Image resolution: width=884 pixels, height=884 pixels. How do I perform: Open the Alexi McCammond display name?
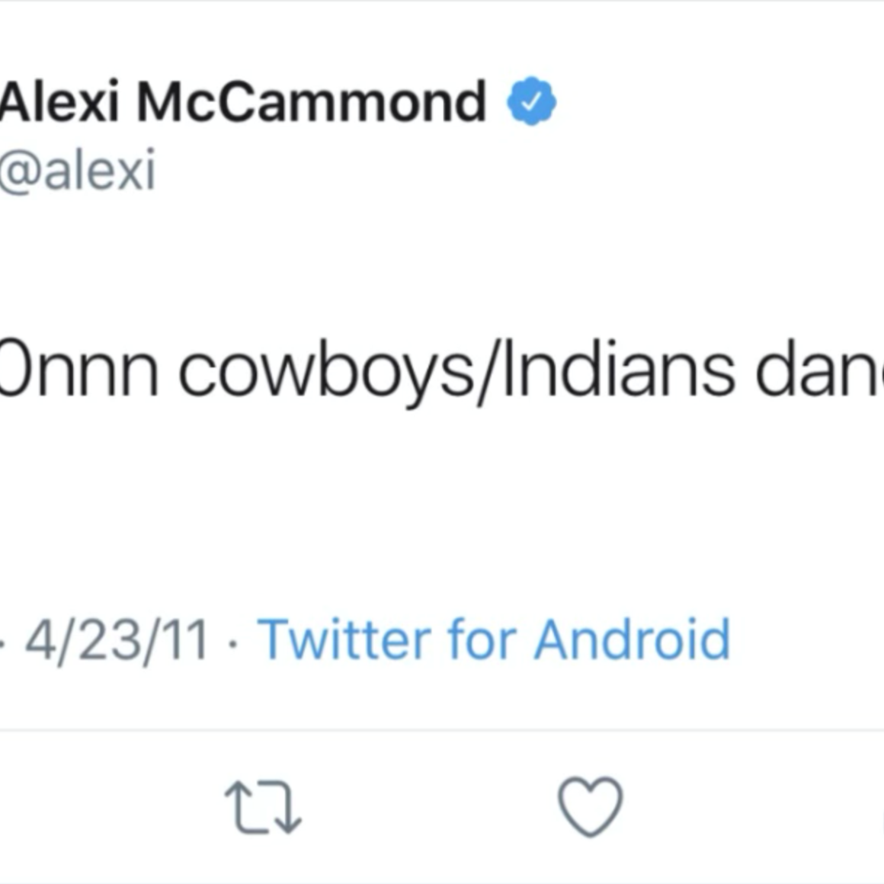(x=242, y=101)
